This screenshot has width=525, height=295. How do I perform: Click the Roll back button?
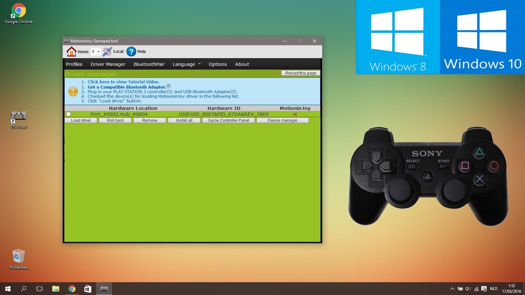click(x=115, y=120)
